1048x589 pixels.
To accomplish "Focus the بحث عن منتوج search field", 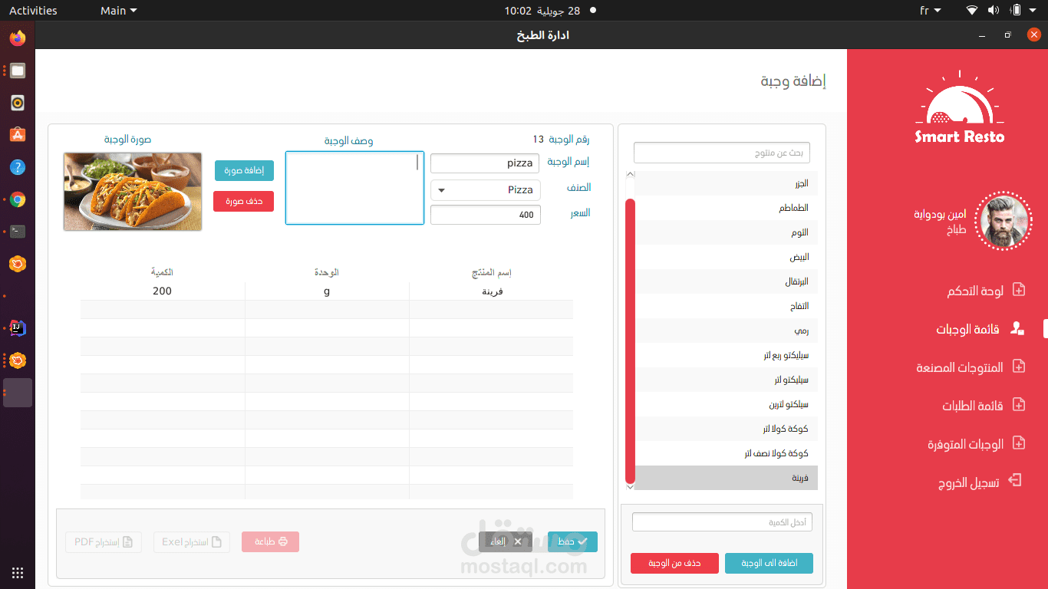I will tap(722, 153).
